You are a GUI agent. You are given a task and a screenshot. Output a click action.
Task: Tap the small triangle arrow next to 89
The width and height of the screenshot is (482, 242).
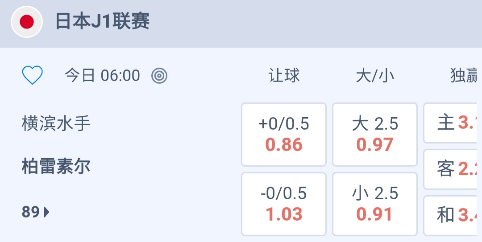point(47,212)
